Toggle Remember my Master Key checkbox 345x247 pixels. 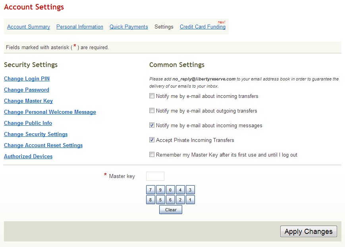(x=152, y=155)
